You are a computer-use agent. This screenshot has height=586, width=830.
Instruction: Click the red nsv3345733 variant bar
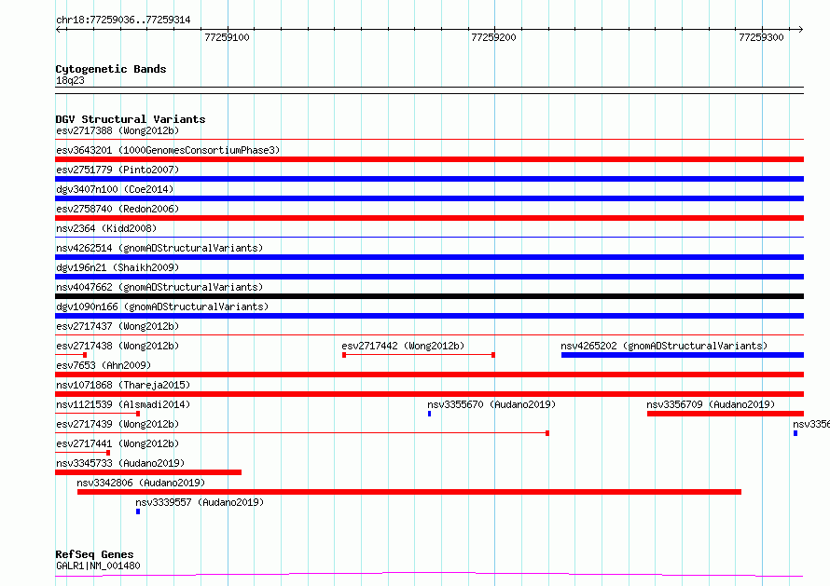point(148,472)
